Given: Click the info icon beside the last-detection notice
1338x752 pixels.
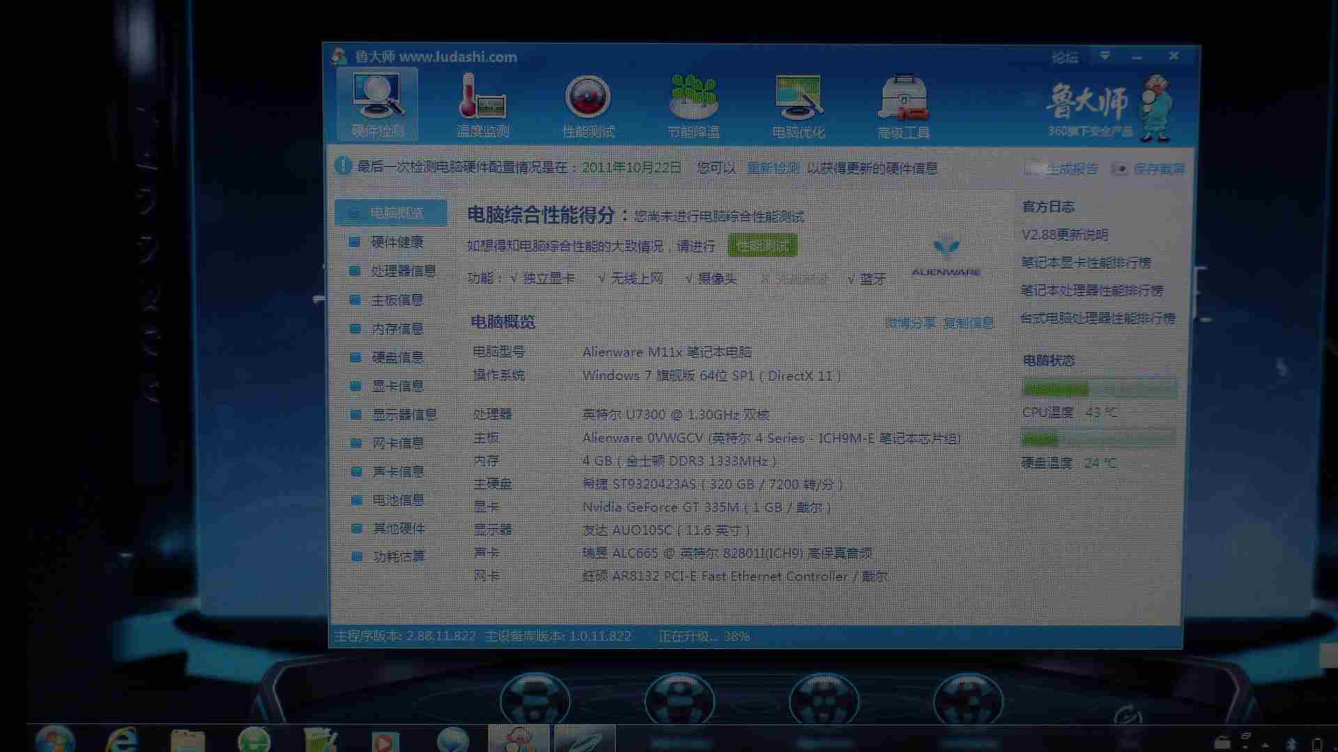Looking at the screenshot, I should point(343,166).
